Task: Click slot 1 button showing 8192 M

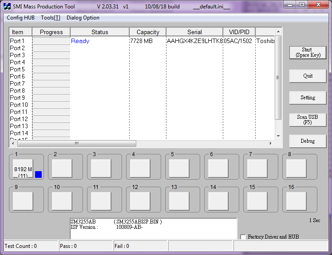Action: 23,169
